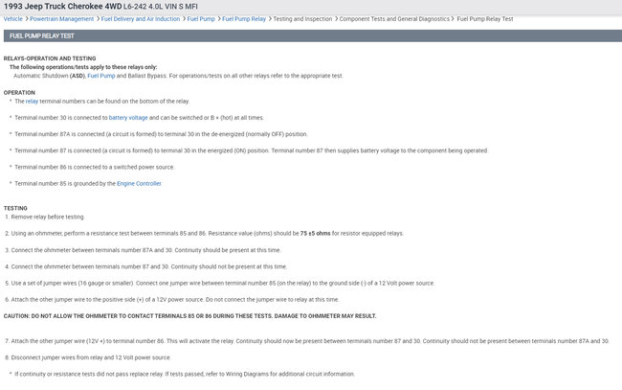This screenshot has height=390, width=622.
Task: Follow the relay link under Operation
Action: (x=32, y=101)
